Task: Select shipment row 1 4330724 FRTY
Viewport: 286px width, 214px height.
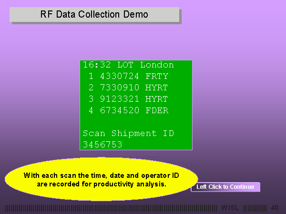Action: click(128, 76)
